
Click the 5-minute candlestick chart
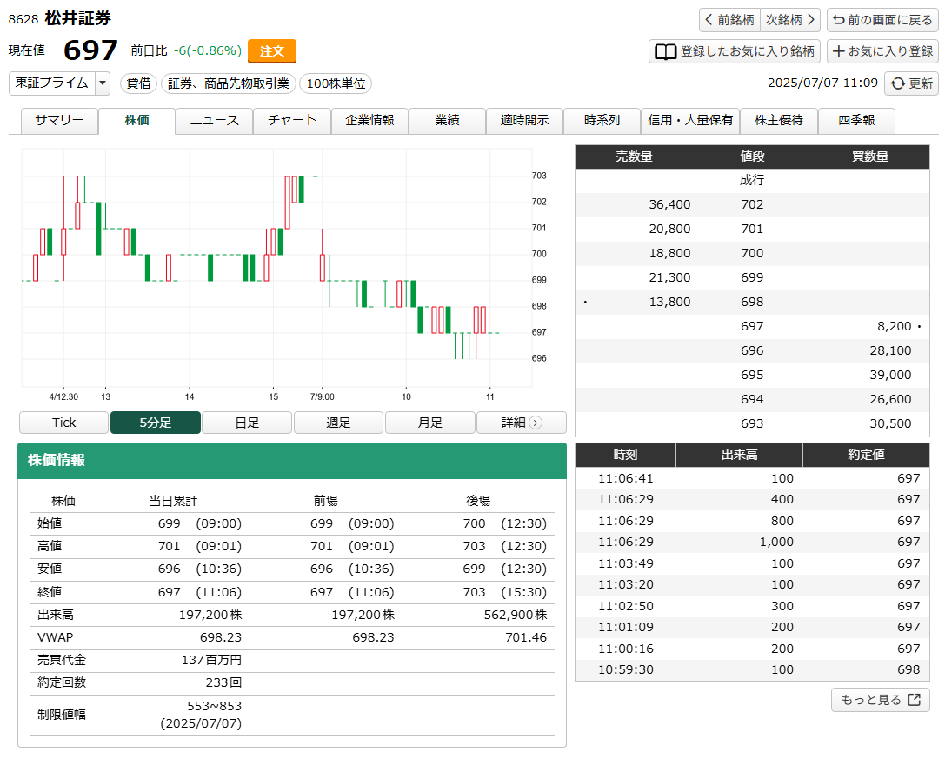pyautogui.click(x=277, y=269)
